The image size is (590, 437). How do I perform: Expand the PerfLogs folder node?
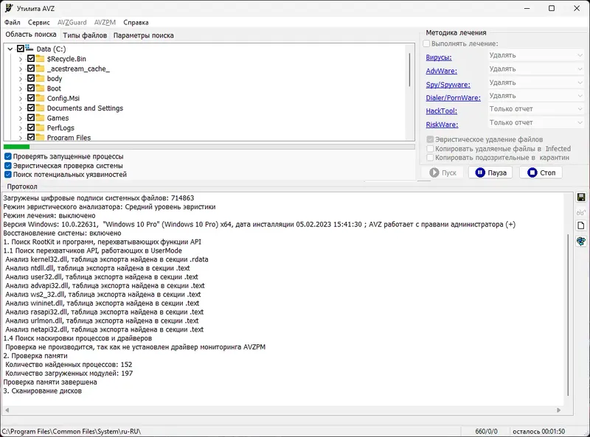click(21, 128)
